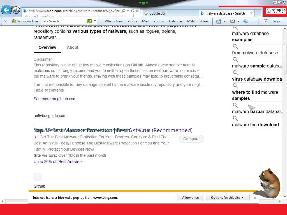Open MSN in Windows Live toolbar

(191, 21)
